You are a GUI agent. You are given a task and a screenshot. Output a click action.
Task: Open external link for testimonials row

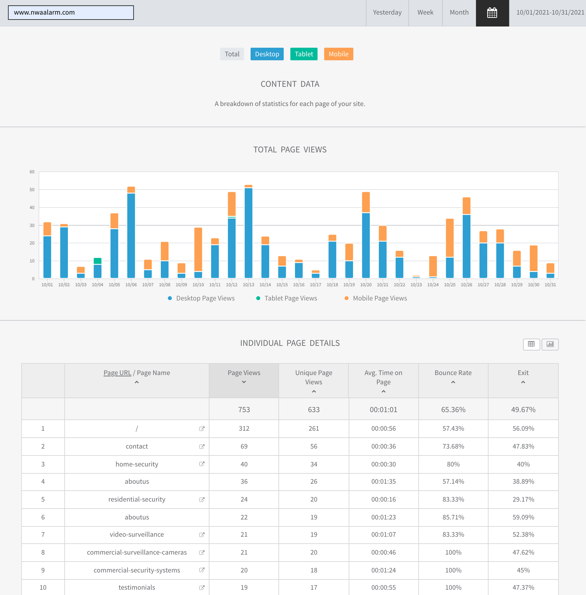point(202,588)
